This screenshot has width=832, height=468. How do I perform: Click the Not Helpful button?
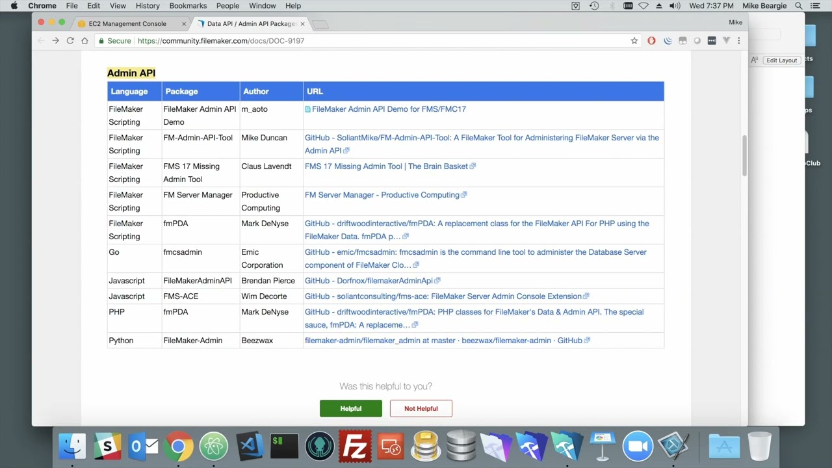coord(421,408)
